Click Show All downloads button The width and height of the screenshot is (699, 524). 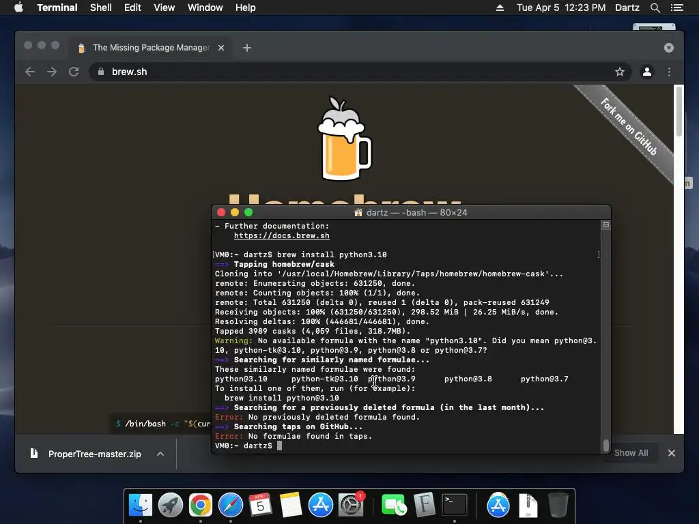(631, 453)
